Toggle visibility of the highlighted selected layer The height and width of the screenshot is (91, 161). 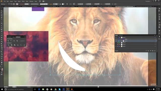[116, 41]
